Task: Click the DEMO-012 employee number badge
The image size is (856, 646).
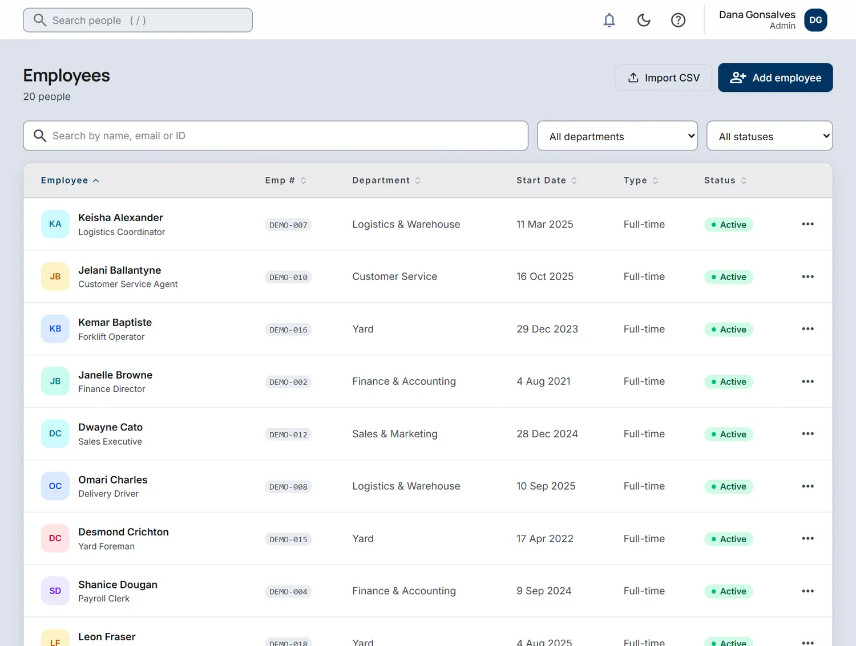Action: [x=288, y=435]
